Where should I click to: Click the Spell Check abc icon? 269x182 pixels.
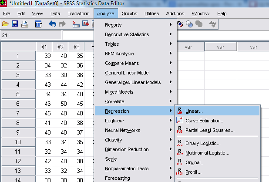(212, 24)
